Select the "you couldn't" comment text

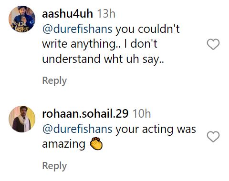pyautogui.click(x=147, y=29)
